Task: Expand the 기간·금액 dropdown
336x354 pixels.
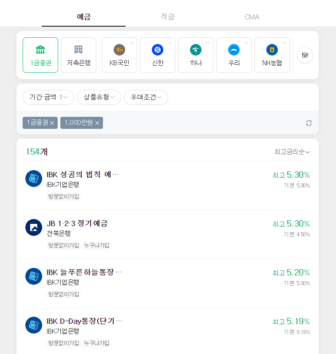Action: coord(48,97)
